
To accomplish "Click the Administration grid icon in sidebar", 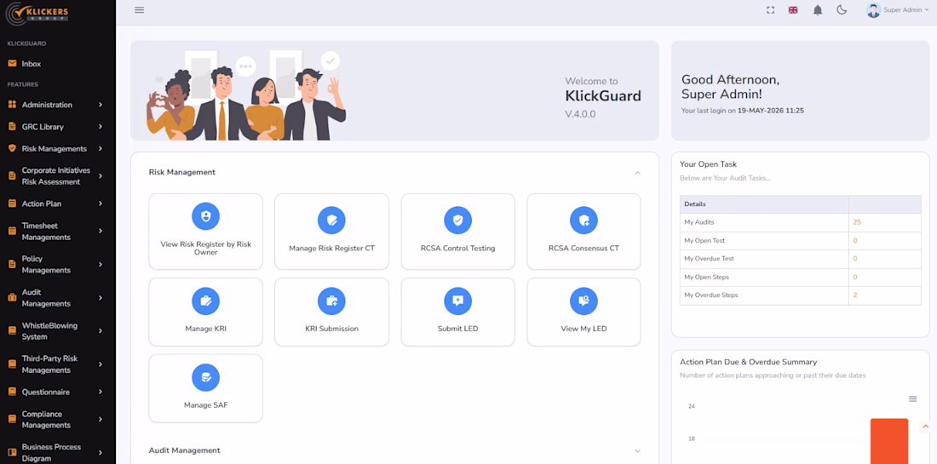I will coord(12,105).
